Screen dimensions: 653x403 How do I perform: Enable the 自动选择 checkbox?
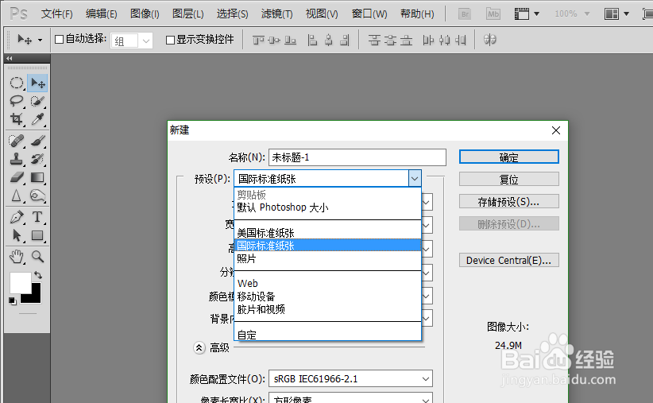point(59,40)
